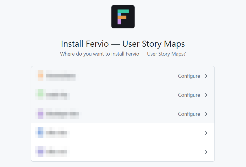Click the 'Where do you want to install' subtitle
The height and width of the screenshot is (167, 246).
tap(123, 54)
